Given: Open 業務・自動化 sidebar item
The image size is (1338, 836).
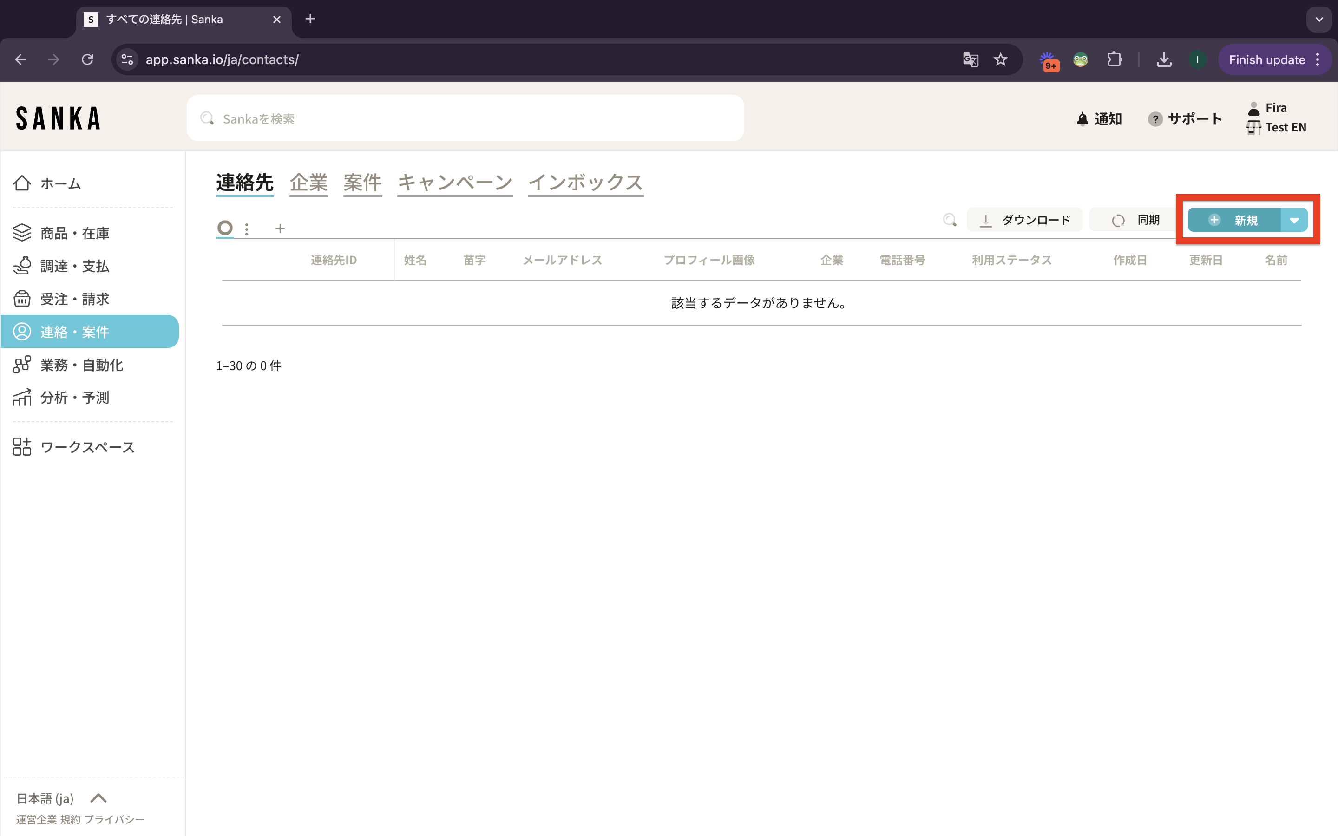Looking at the screenshot, I should [x=81, y=365].
